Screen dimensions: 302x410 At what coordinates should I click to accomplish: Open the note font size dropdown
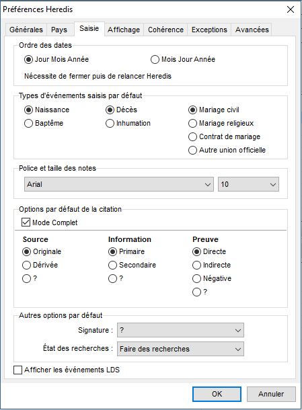248,184
